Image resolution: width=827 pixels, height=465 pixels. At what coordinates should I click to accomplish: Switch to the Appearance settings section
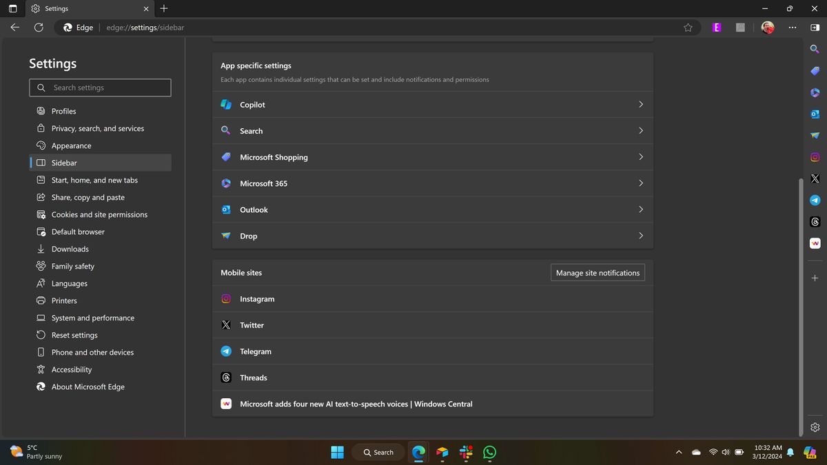[x=72, y=145]
